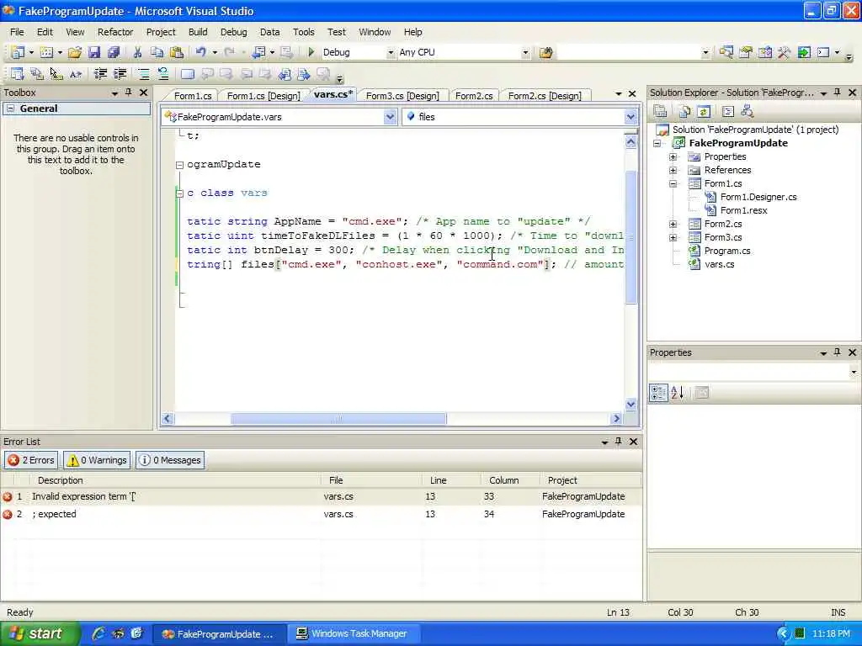The width and height of the screenshot is (862, 646).
Task: Switch to the Form2.cs tab
Action: click(x=474, y=96)
